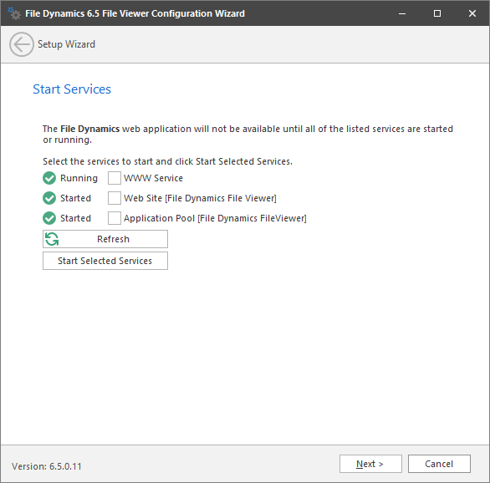Check the Web Site [File Dynamics File Viewer] box
The width and height of the screenshot is (490, 483).
pos(115,198)
